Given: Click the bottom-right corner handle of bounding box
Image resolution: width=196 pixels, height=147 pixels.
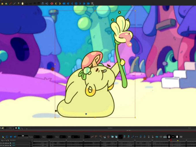Looking at the screenshot, I should tap(135, 118).
